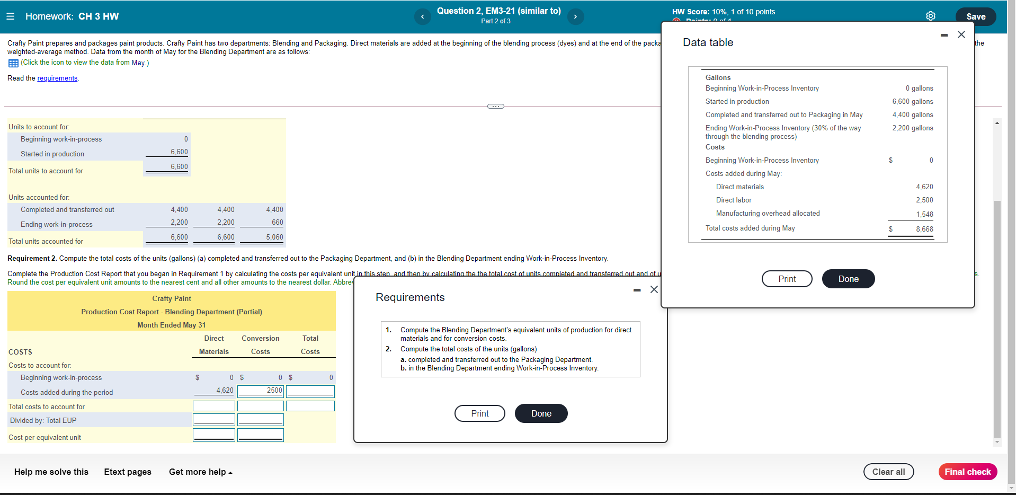The image size is (1016, 495).
Task: Click Done in the Data table dialog
Action: pos(848,279)
